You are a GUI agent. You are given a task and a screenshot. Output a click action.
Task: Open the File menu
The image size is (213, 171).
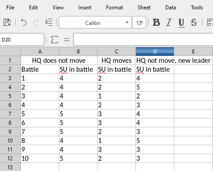click(10, 8)
